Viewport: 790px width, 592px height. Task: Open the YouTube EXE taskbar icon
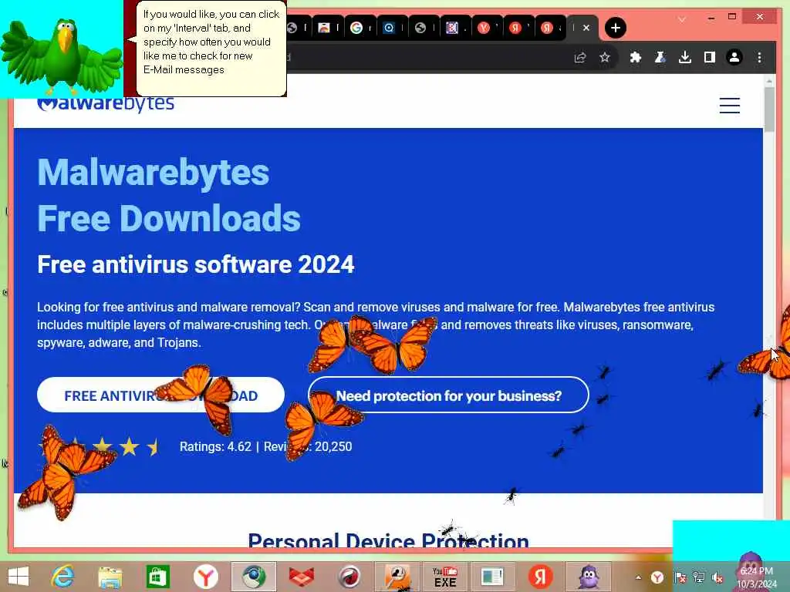pos(445,577)
